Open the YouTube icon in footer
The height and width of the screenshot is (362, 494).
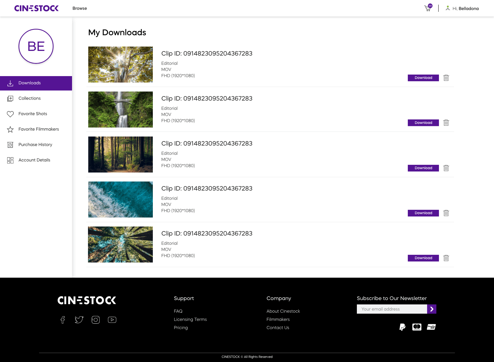pos(112,320)
